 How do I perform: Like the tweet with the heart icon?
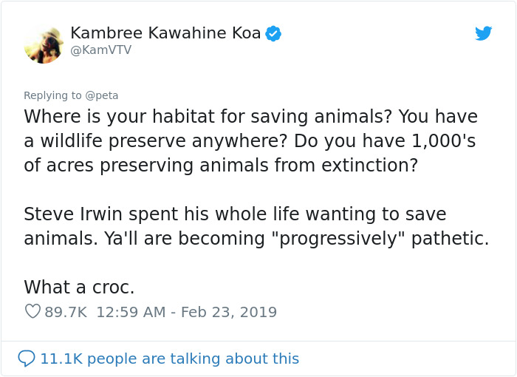point(32,312)
